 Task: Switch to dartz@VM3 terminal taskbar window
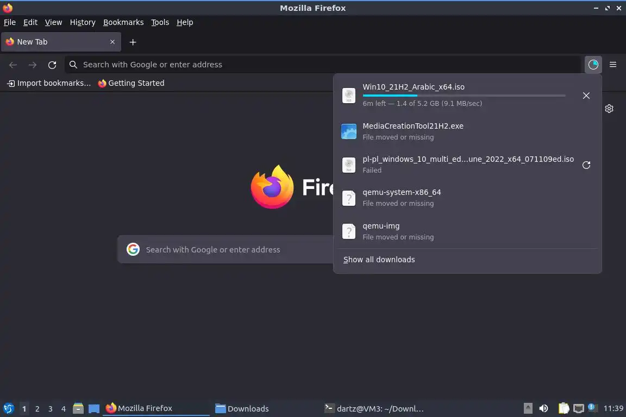tap(374, 409)
